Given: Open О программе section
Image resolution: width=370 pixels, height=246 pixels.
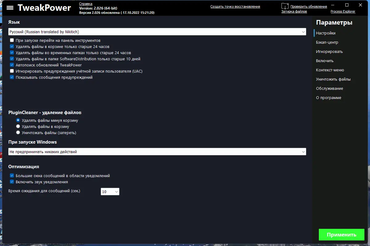Looking at the screenshot, I should point(329,97).
